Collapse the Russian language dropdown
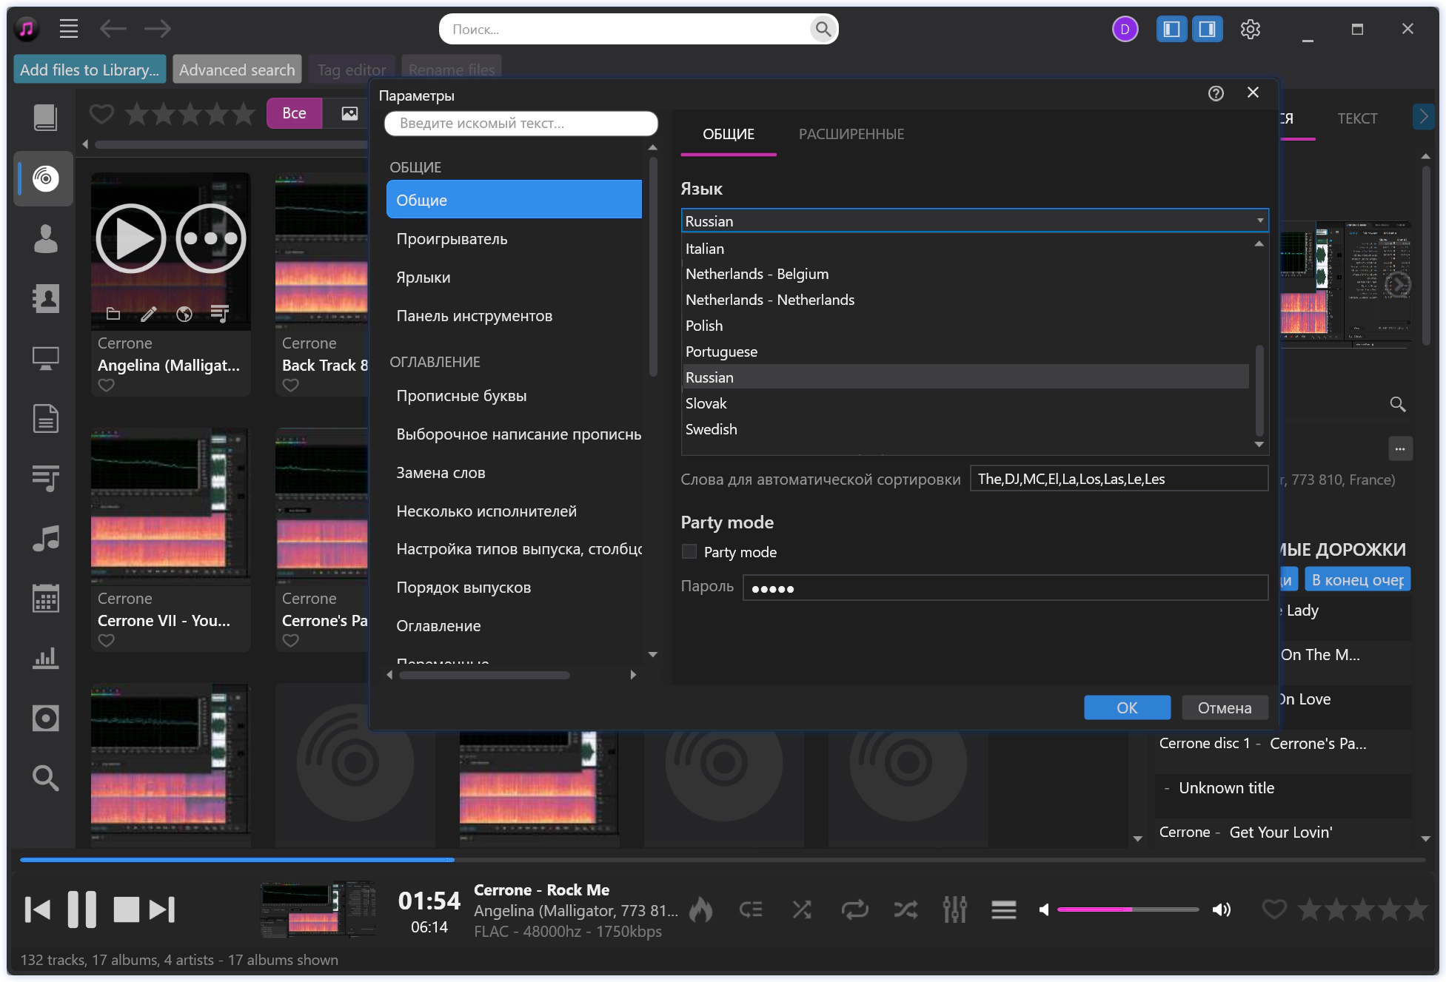1446x982 pixels. tap(1259, 221)
